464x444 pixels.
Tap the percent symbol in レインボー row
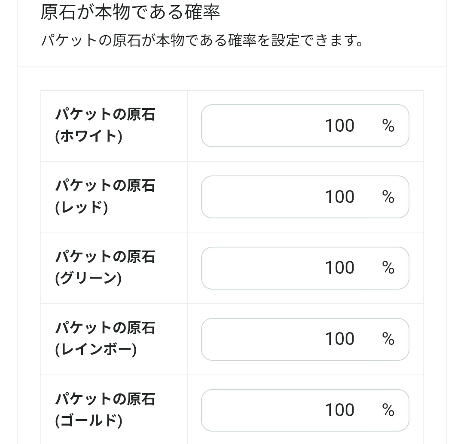[x=388, y=339]
